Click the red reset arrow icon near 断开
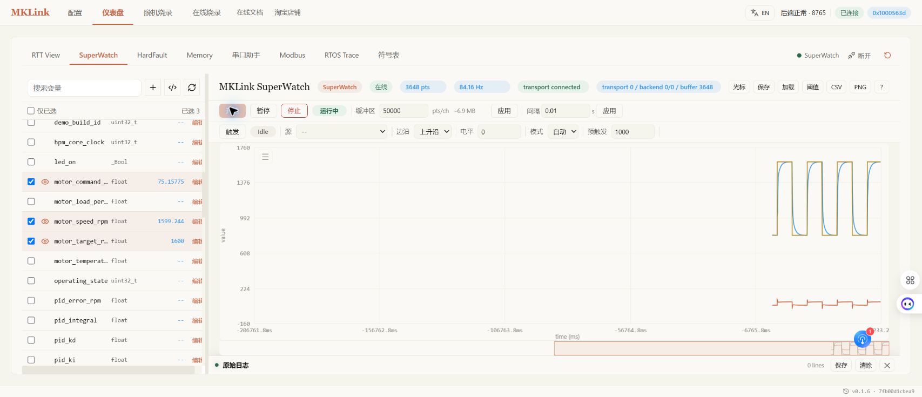922x397 pixels. click(x=887, y=55)
